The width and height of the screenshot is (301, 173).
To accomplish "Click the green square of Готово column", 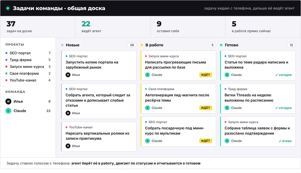I will (x=221, y=45).
